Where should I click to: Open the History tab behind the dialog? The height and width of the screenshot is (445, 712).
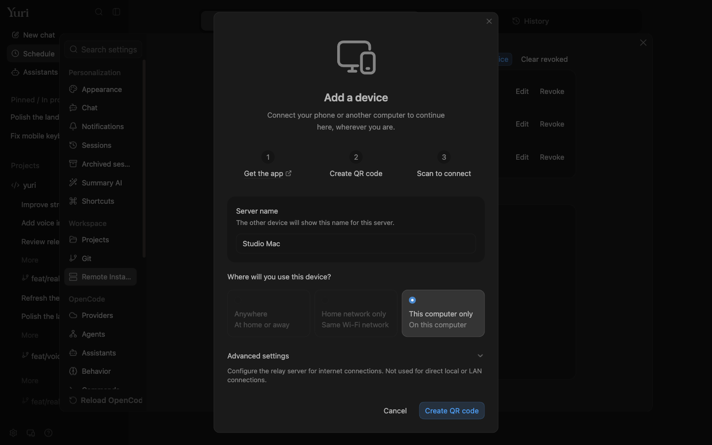point(531,21)
